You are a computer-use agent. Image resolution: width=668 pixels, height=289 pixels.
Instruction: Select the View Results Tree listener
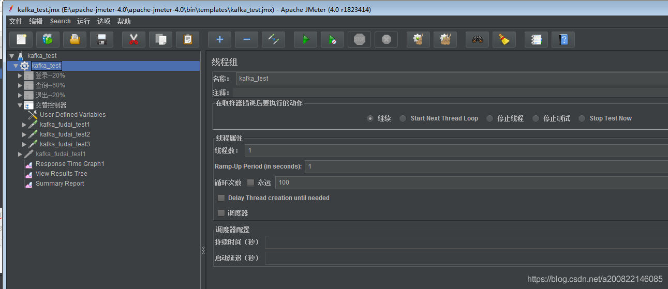[62, 174]
